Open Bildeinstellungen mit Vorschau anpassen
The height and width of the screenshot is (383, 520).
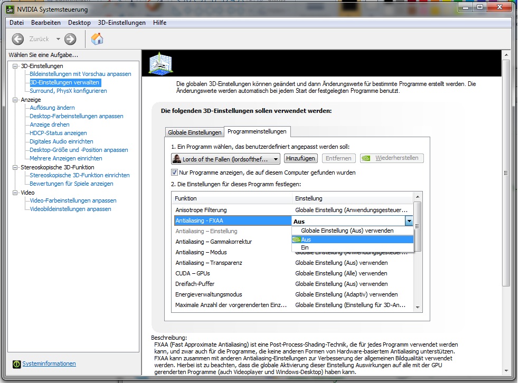(x=80, y=74)
